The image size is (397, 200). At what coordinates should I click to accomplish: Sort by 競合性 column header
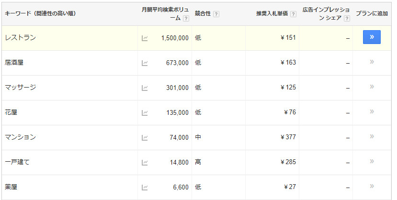[x=203, y=14]
